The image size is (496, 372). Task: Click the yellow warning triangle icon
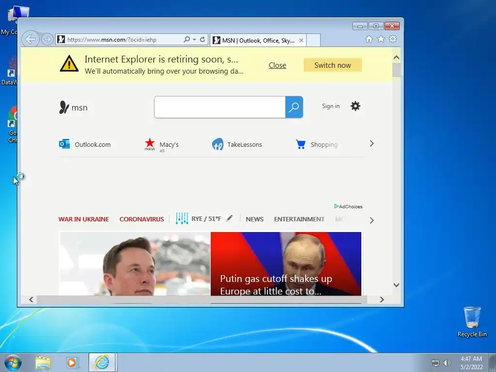click(x=69, y=64)
